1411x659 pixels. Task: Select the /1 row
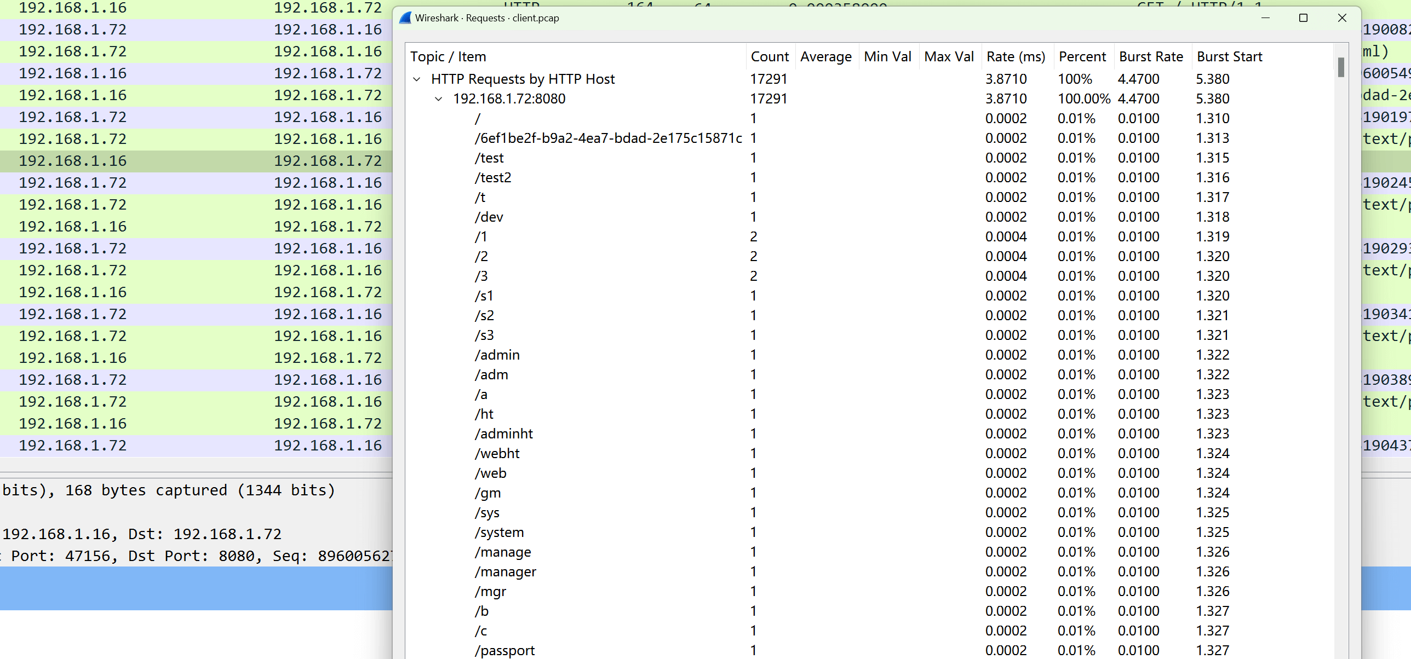871,237
